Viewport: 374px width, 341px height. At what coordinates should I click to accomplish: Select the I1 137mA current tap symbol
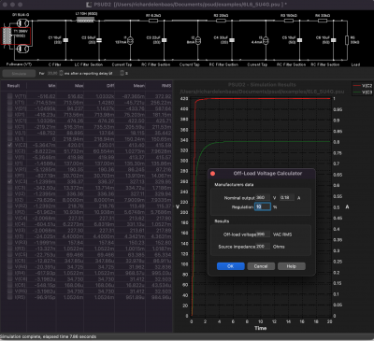130,40
